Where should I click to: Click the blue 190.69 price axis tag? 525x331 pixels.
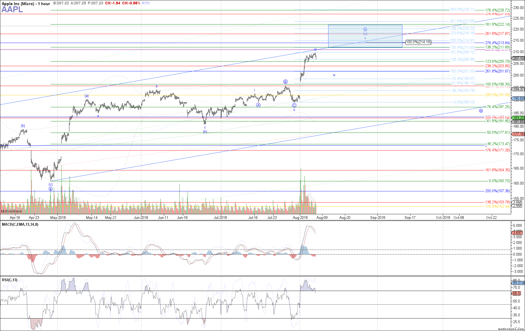click(x=518, y=99)
